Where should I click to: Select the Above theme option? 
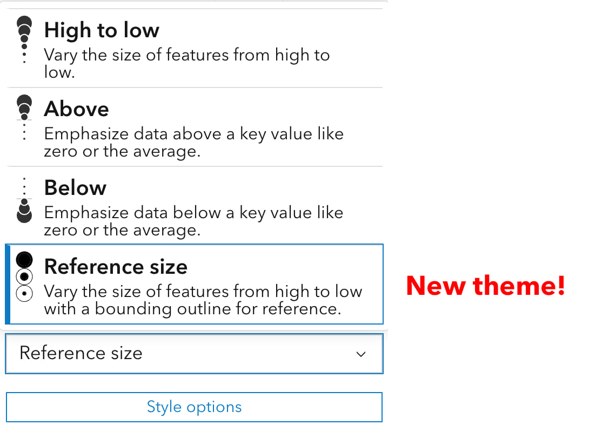pyautogui.click(x=195, y=127)
